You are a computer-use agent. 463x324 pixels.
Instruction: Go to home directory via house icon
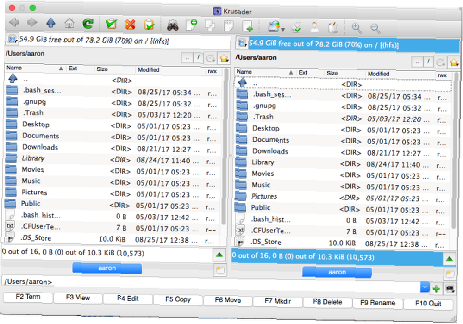point(69,23)
